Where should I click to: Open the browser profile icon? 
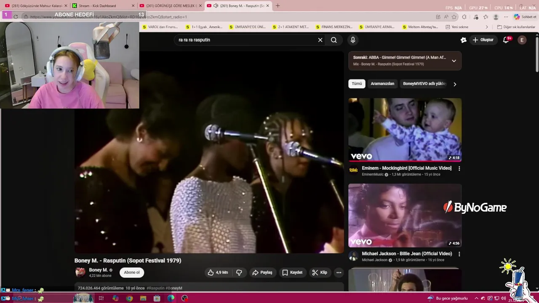(496, 17)
